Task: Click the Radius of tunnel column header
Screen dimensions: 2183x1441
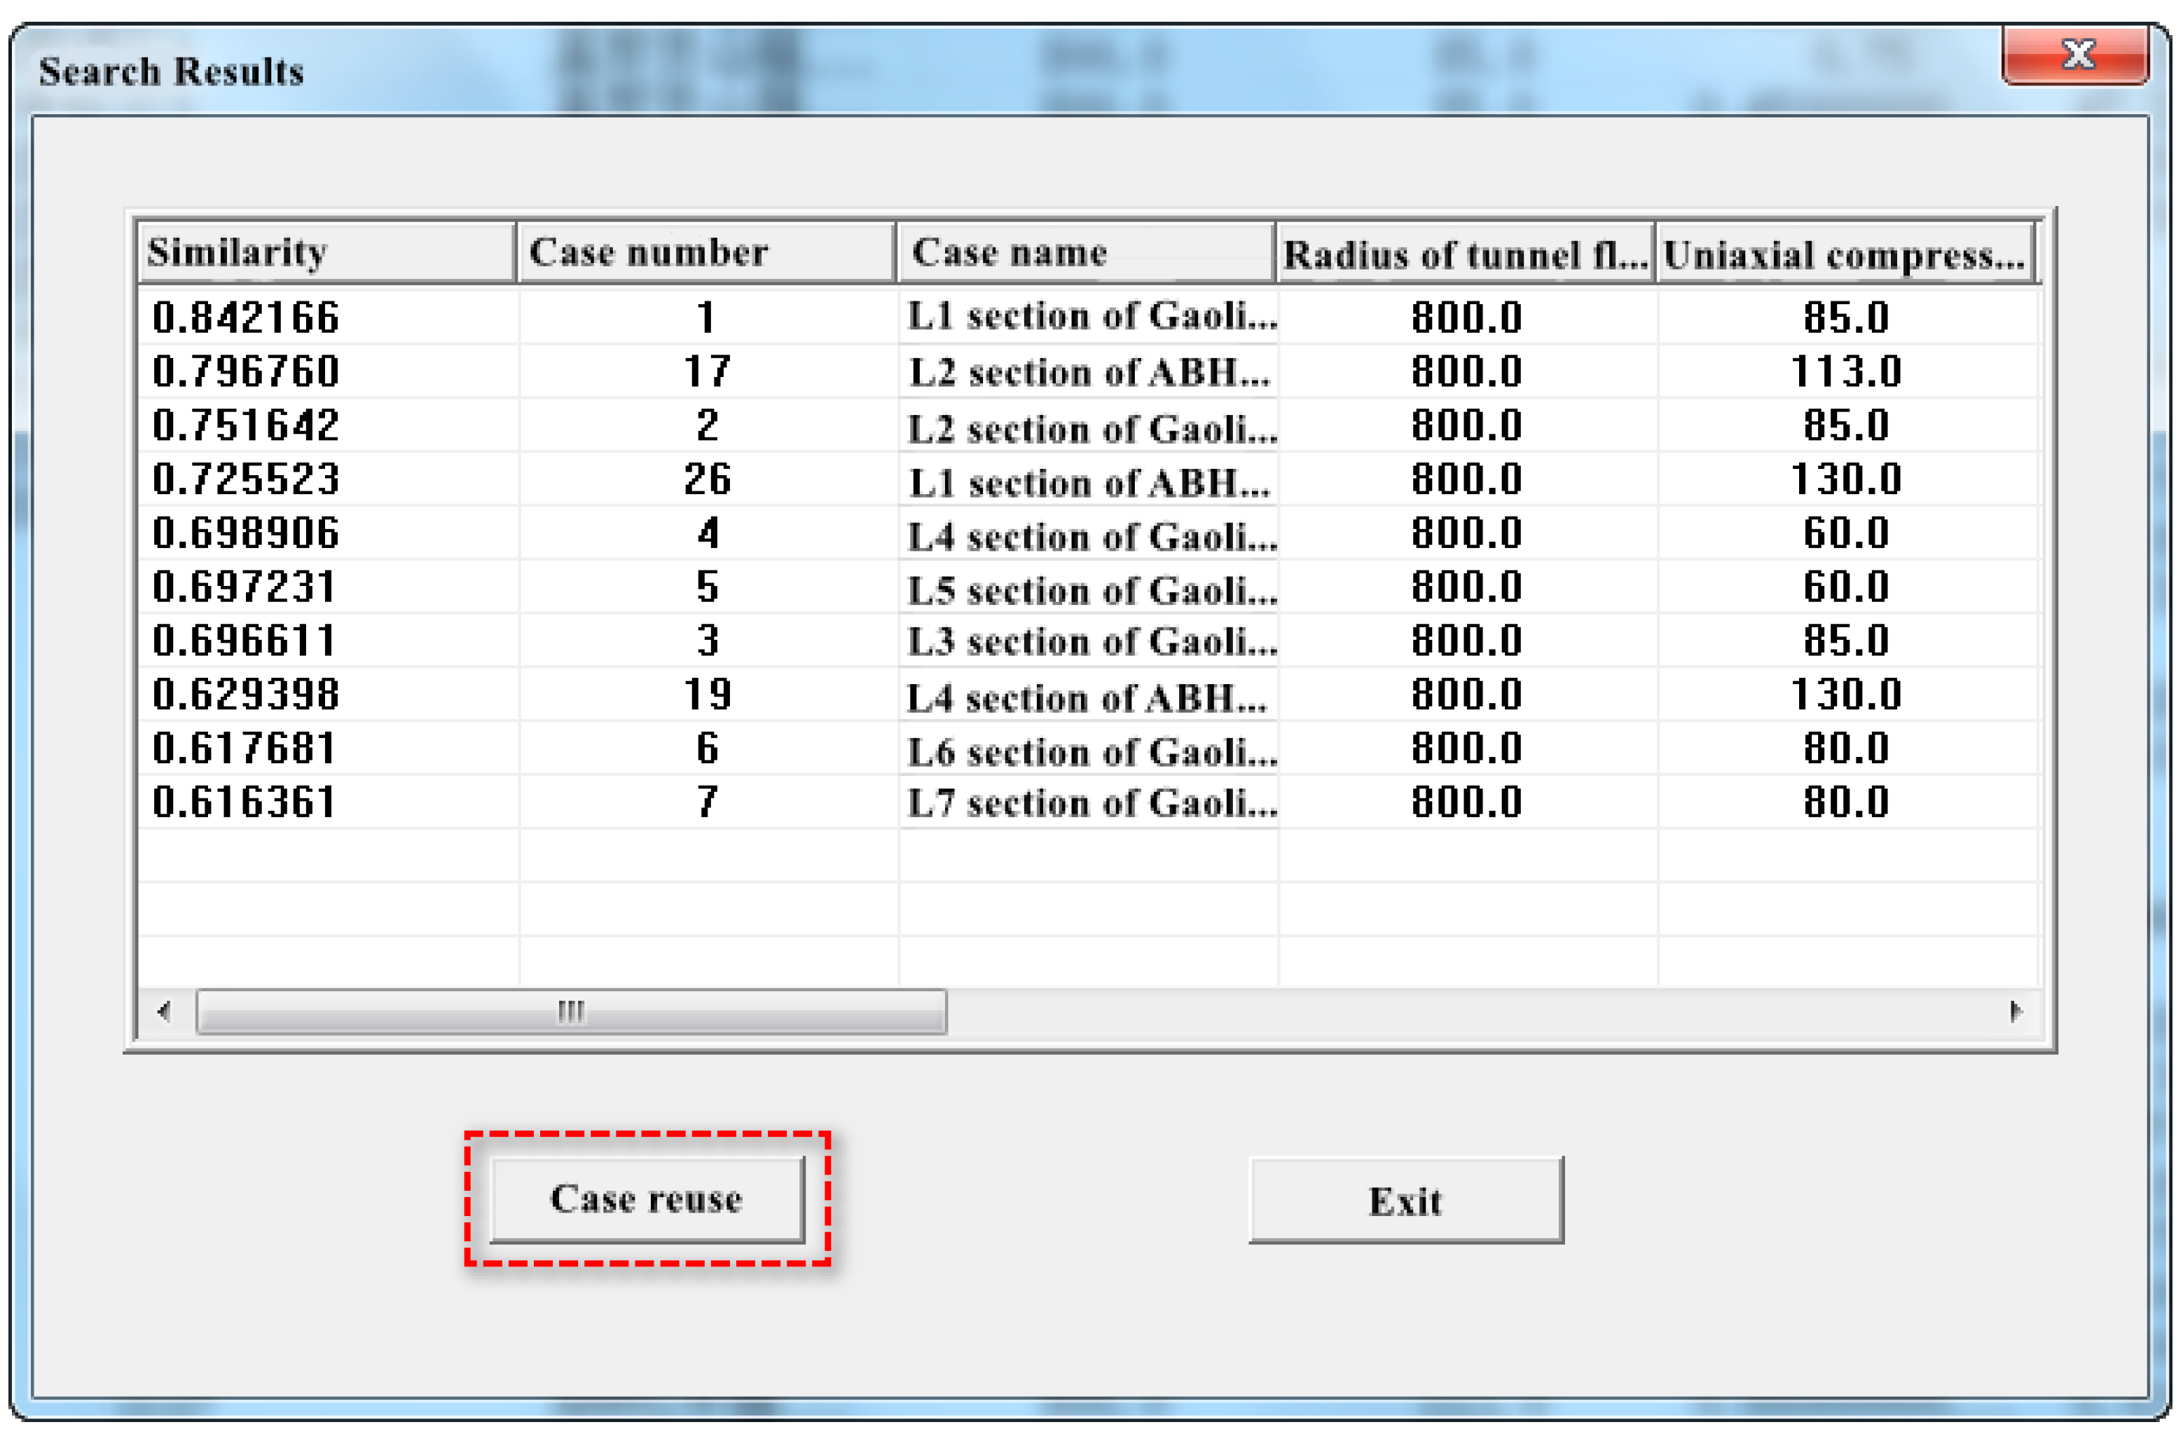Action: [x=1464, y=254]
